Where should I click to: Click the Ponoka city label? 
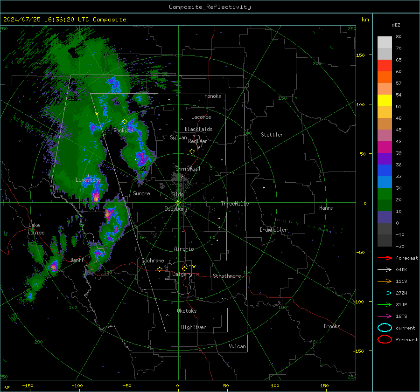pos(213,96)
